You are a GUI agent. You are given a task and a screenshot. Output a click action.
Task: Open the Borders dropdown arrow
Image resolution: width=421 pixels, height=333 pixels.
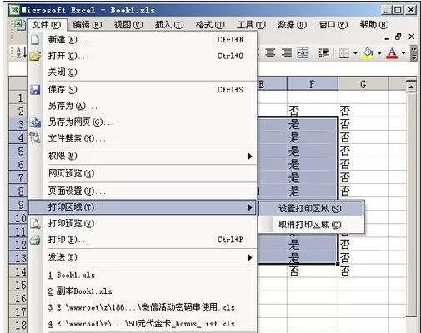[x=355, y=52]
